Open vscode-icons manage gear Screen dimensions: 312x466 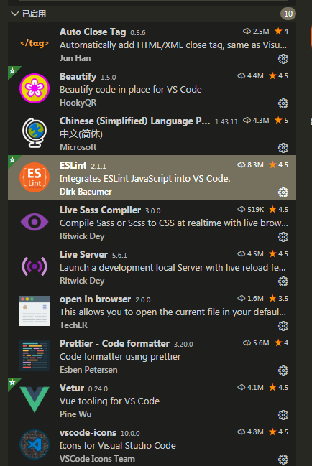pyautogui.click(x=283, y=459)
